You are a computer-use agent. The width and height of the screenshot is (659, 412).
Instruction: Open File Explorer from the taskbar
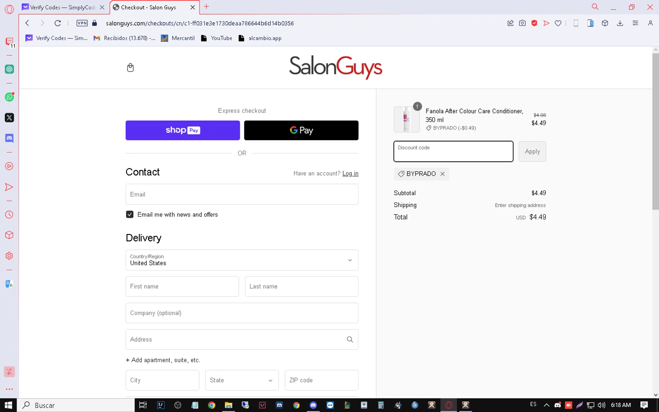click(x=228, y=405)
